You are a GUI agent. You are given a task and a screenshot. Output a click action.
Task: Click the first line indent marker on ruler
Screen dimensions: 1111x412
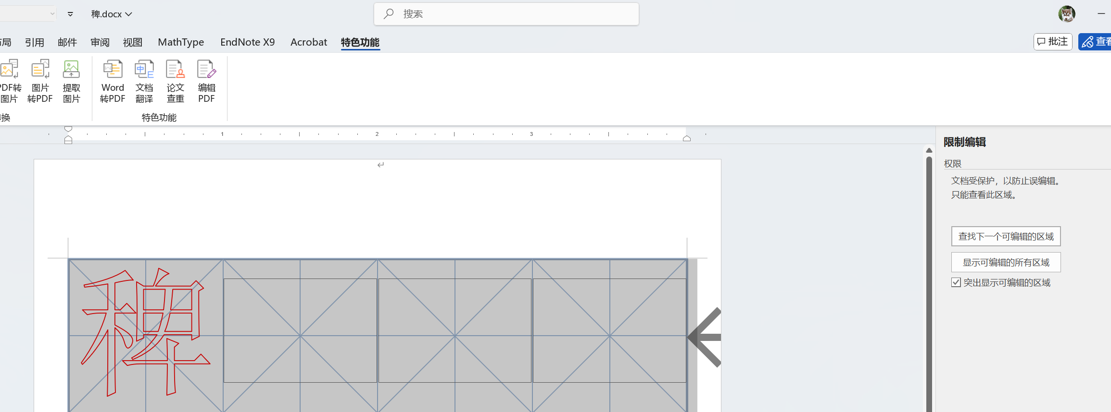(x=68, y=129)
